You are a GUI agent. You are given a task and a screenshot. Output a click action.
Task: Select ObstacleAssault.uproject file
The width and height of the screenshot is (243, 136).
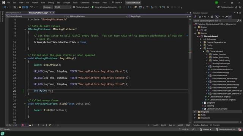click(217, 109)
